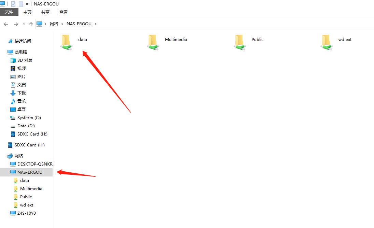Screen dimensions: 374x228
Task: Click the Data (D:) drive icon
Action: tap(13, 127)
